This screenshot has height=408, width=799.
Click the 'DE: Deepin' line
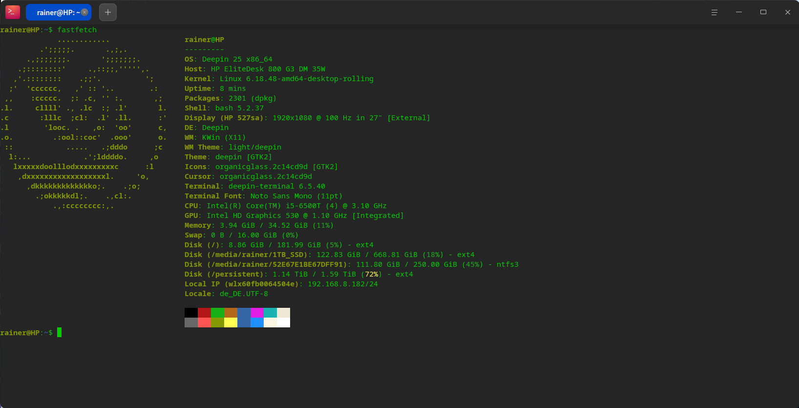tap(207, 128)
